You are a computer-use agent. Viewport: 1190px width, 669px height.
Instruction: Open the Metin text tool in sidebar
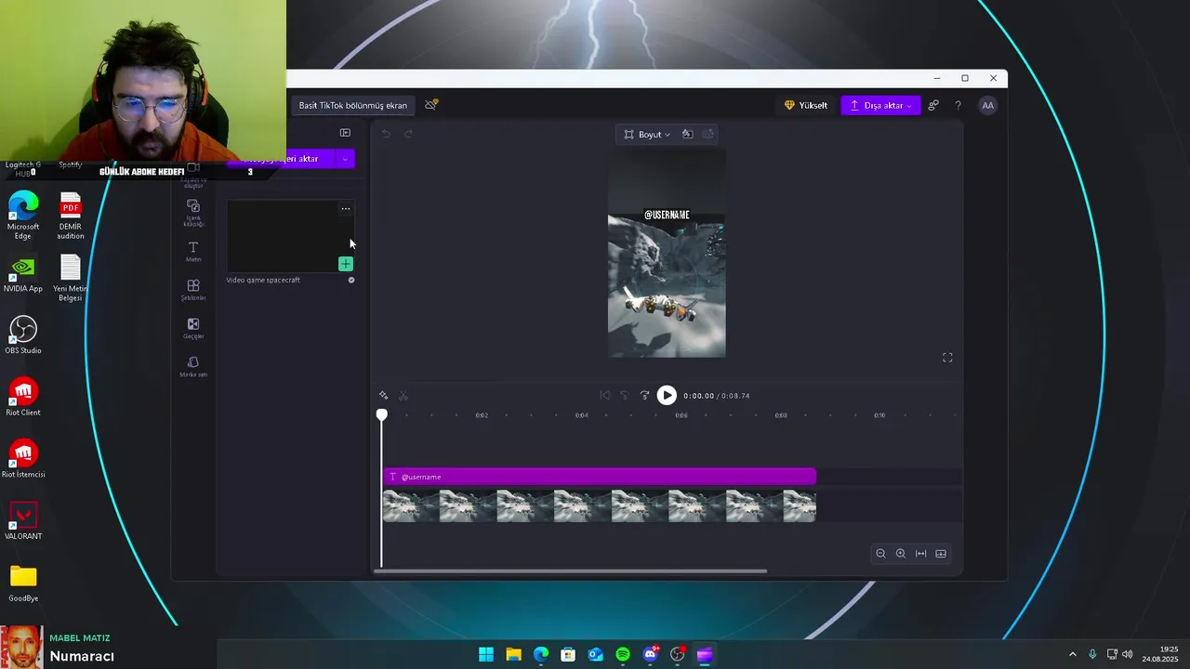(x=193, y=252)
